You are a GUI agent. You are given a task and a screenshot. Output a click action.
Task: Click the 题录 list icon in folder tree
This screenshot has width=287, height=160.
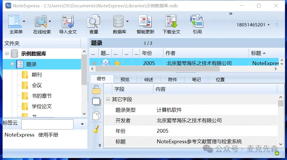(20, 64)
